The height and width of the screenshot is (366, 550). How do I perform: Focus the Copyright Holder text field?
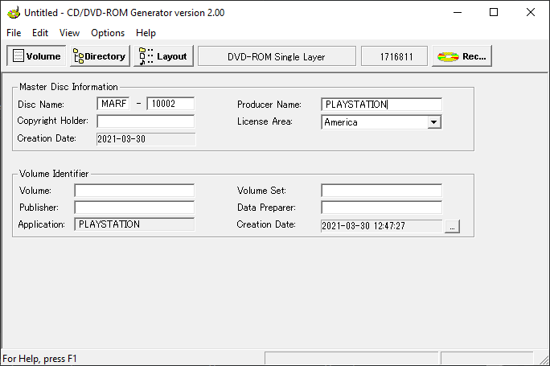146,121
